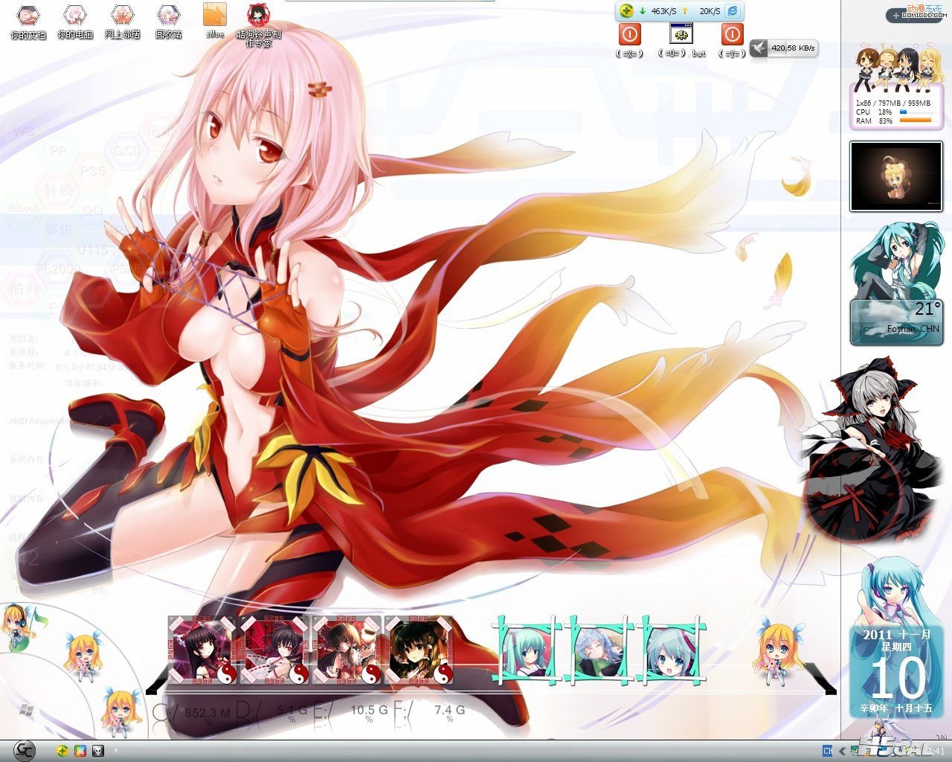Click the IE icon on speed widget
The height and width of the screenshot is (762, 952).
click(x=733, y=11)
